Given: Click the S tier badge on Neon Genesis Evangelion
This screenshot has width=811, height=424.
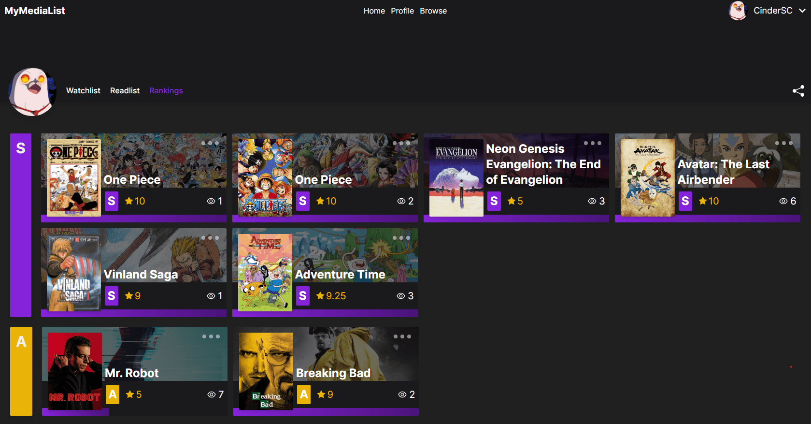Looking at the screenshot, I should [x=494, y=201].
